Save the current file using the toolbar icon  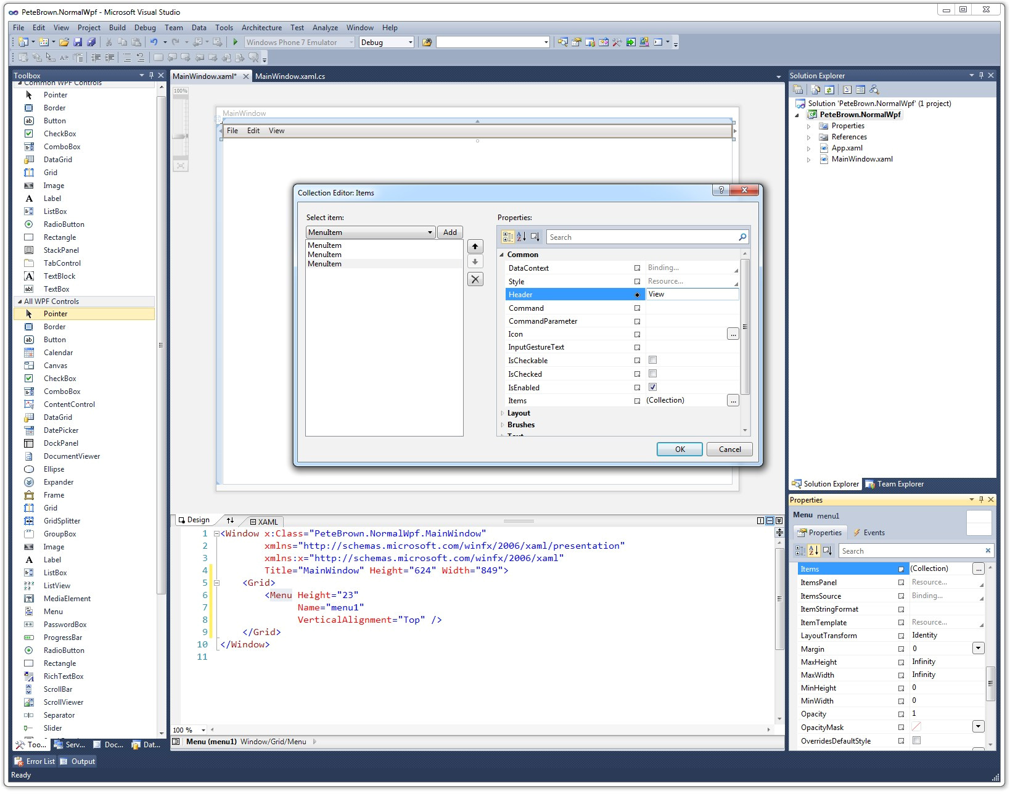point(78,42)
